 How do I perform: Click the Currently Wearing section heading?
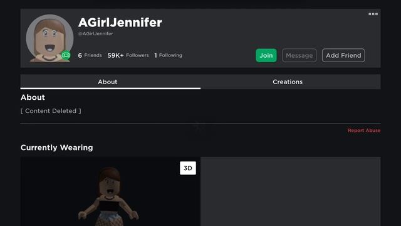(57, 148)
